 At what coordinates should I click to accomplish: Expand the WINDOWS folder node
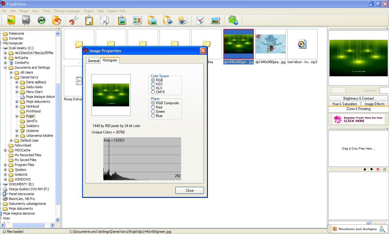pos(5,179)
